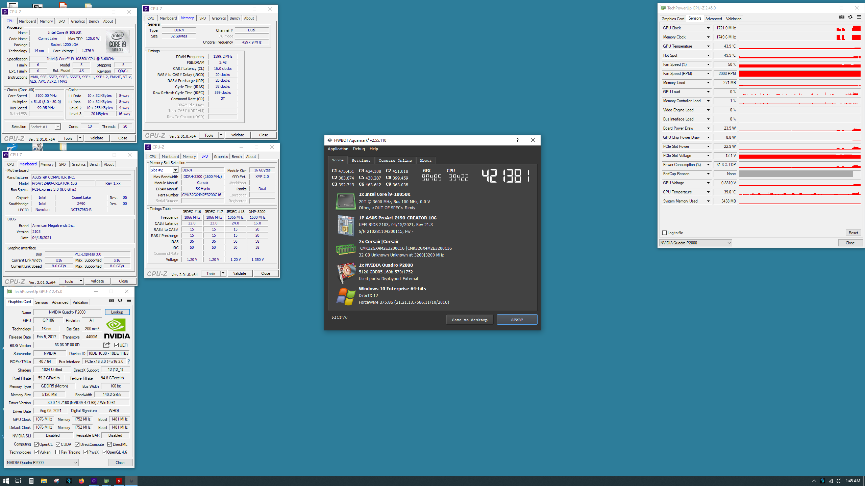This screenshot has height=486, width=865.
Task: Toggle the DirectCompute checkbox
Action: tap(77, 444)
